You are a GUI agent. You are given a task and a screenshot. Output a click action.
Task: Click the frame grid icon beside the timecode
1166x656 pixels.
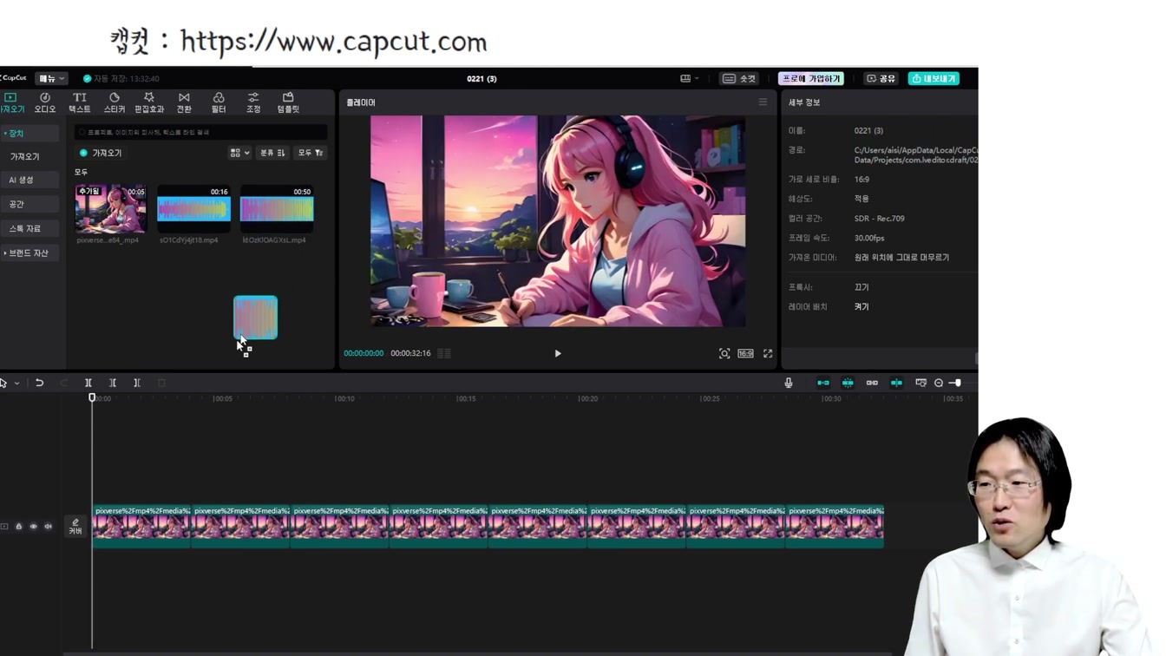444,353
